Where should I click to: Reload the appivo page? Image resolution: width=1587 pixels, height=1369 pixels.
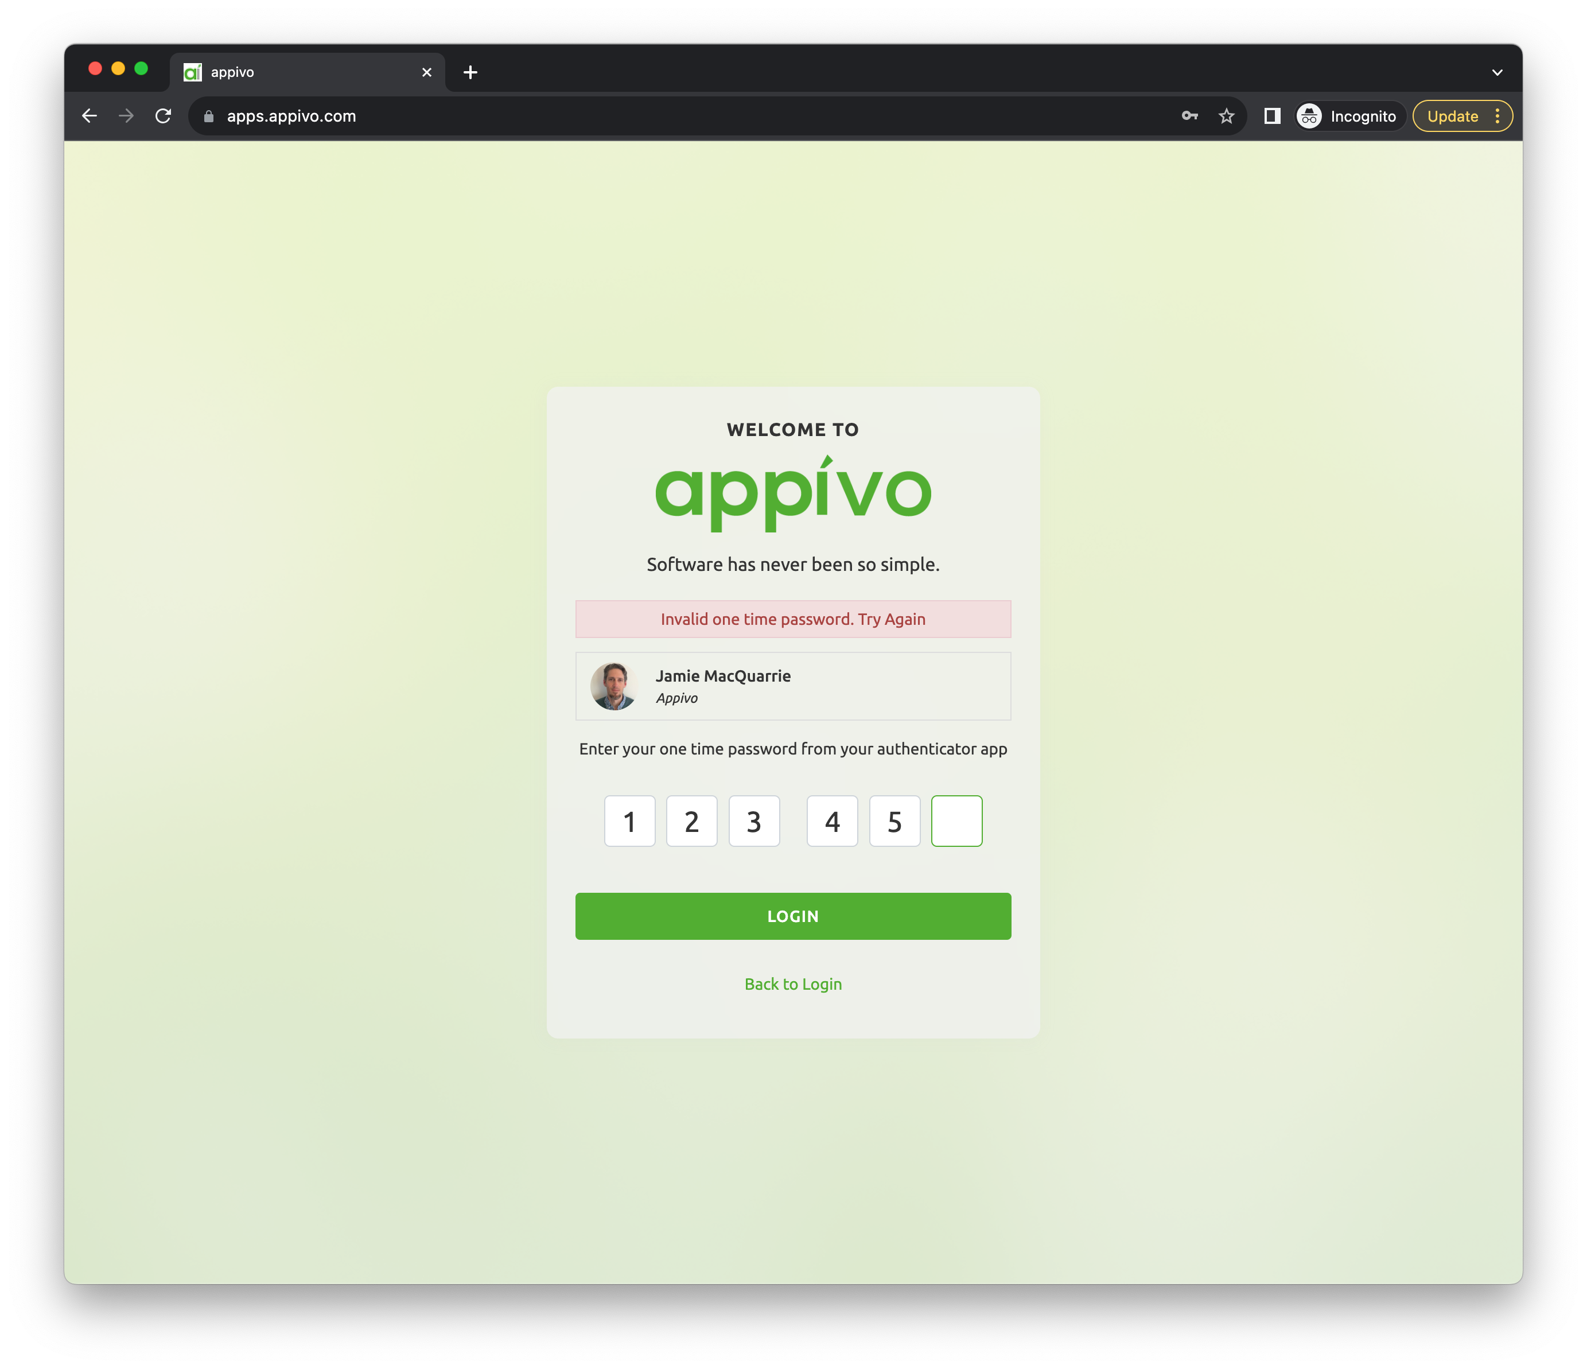pos(163,116)
